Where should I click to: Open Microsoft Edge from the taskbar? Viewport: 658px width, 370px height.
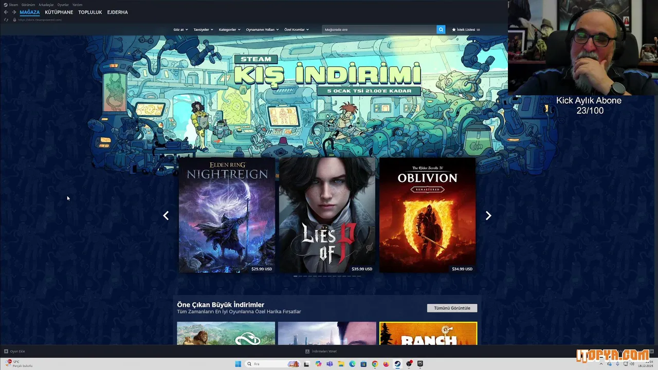[x=352, y=364]
